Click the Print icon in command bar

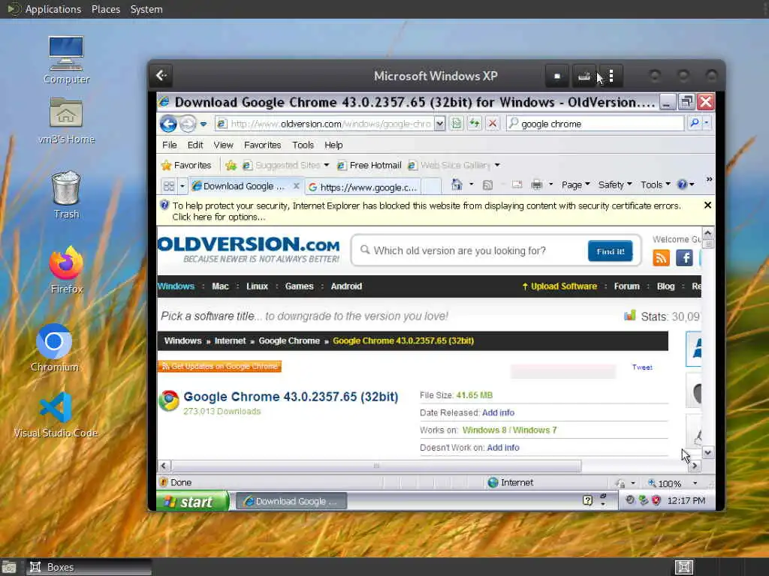tap(536, 184)
